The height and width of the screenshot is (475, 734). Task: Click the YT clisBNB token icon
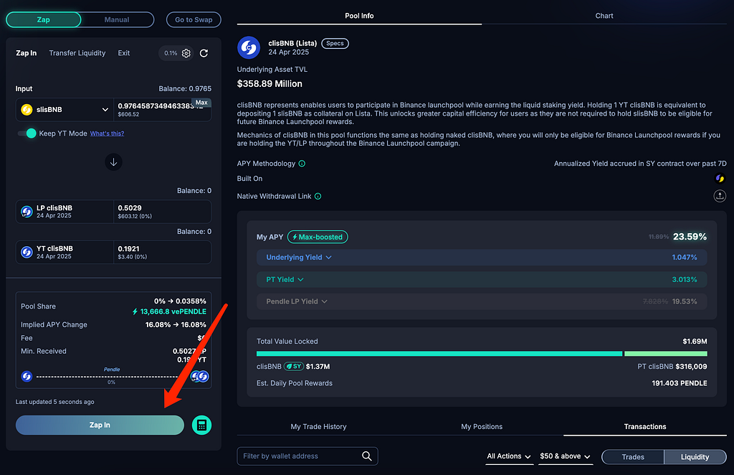coord(27,252)
